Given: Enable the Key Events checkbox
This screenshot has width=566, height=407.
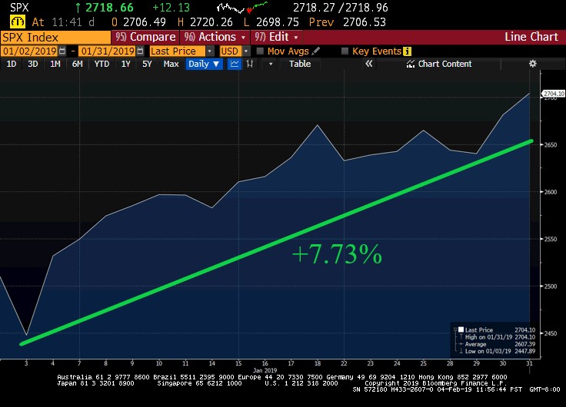Looking at the screenshot, I should tap(345, 51).
